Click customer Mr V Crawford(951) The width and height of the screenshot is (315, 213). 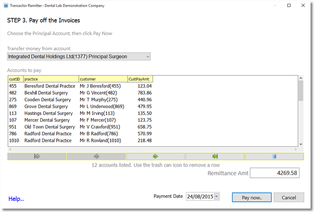(100, 127)
